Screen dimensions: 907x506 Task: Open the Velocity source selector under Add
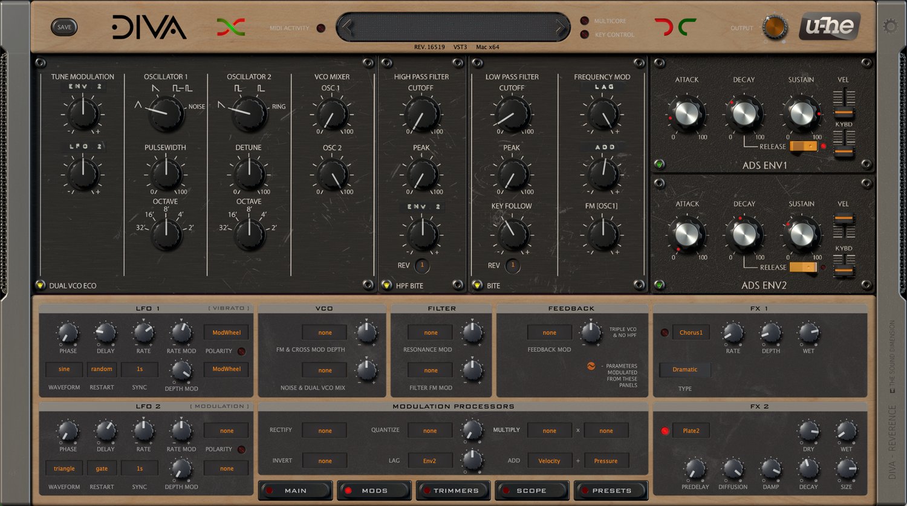click(549, 461)
